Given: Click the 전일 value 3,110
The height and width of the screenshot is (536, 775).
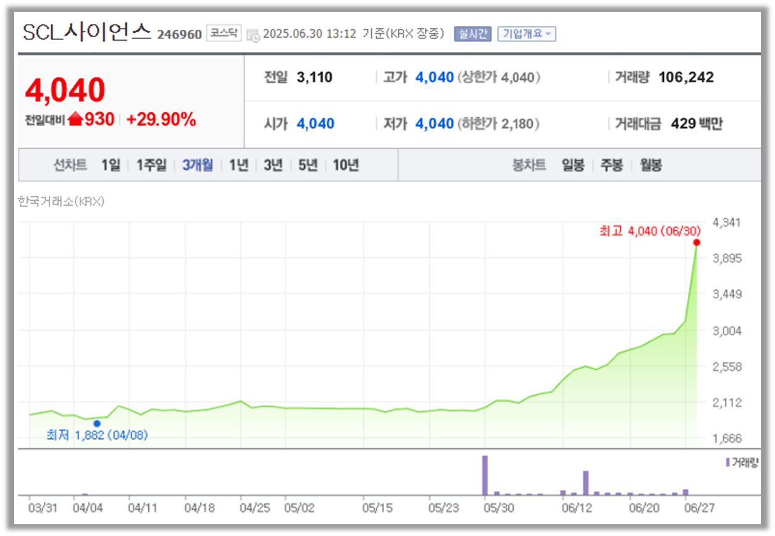Looking at the screenshot, I should point(314,77).
